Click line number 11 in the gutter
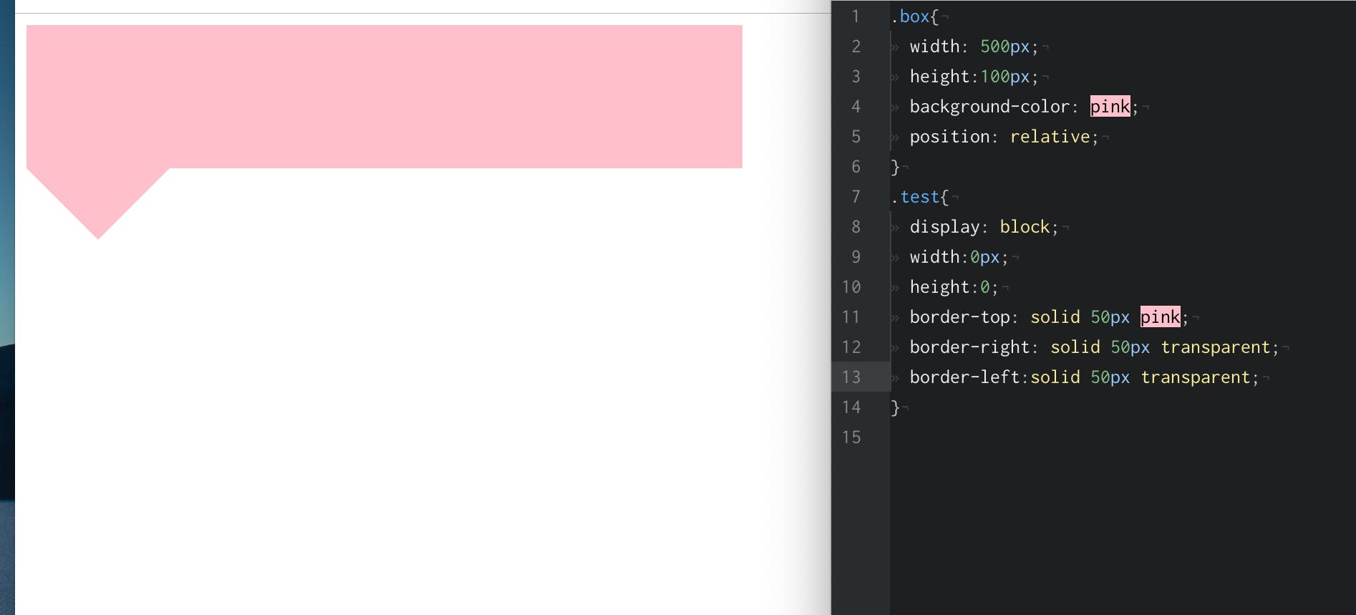This screenshot has height=615, width=1356. click(x=851, y=317)
